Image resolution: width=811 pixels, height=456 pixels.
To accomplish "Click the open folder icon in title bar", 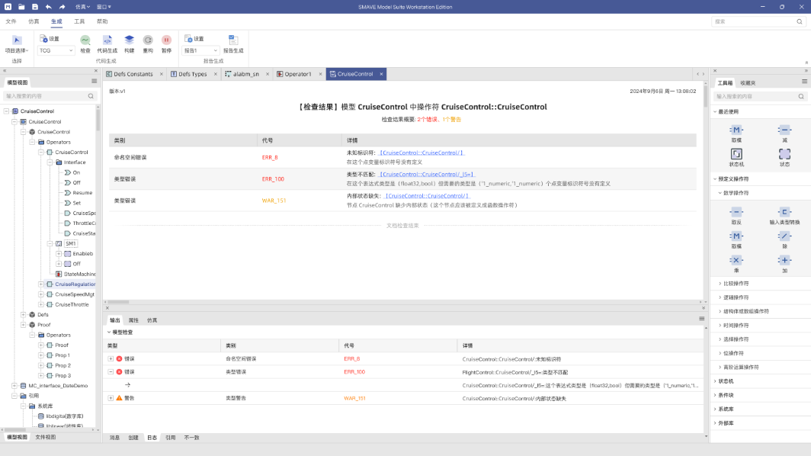I will point(21,7).
